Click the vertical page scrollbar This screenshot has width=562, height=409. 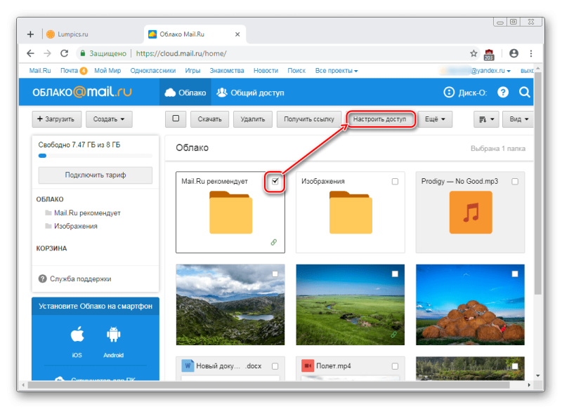coord(537,182)
